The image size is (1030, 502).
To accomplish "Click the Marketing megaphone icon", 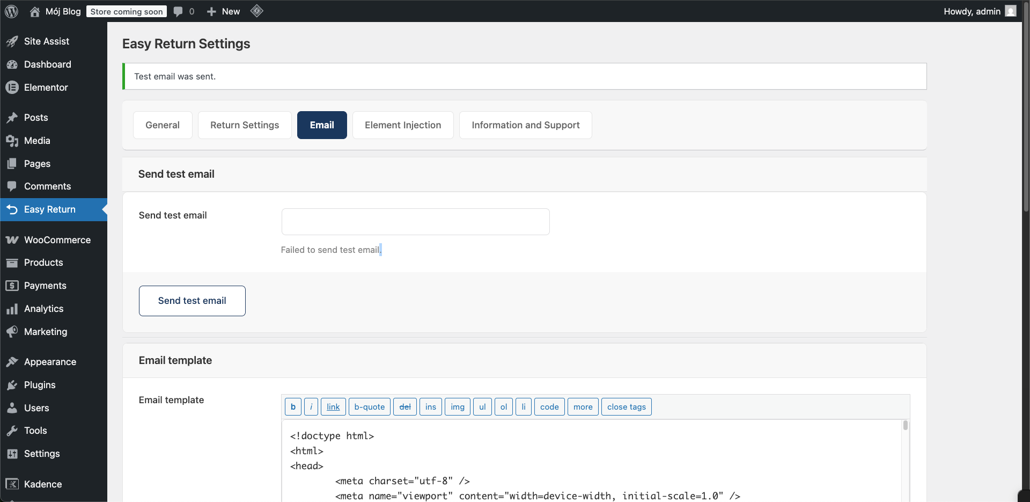I will click(12, 332).
